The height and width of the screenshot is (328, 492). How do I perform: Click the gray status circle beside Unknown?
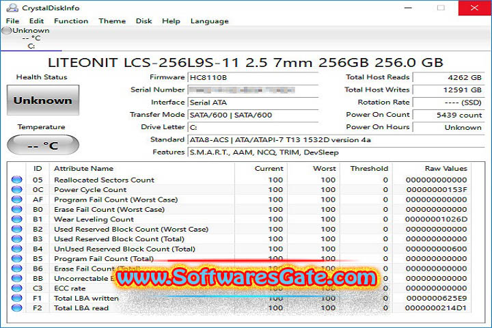(6, 31)
